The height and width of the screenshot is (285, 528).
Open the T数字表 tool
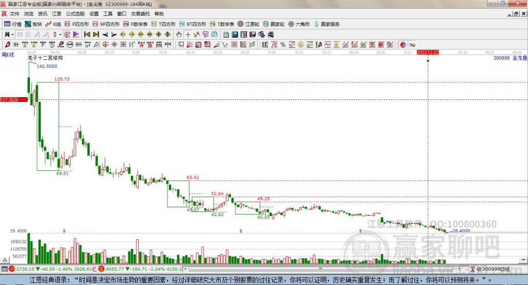coord(222,24)
